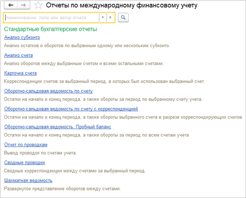Select the Анализ субконто description text
The width and height of the screenshot is (246, 198).
pos(87,46)
